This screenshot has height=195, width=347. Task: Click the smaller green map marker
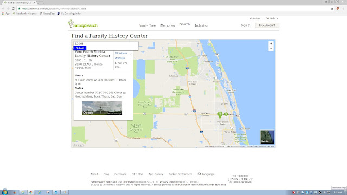[226, 114]
